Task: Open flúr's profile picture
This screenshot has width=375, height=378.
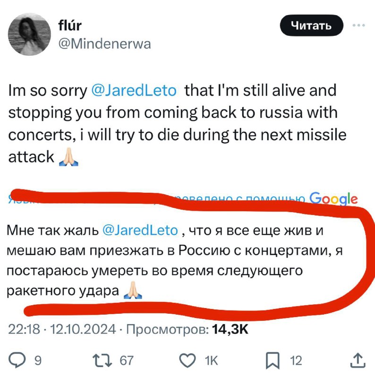Action: [x=29, y=34]
